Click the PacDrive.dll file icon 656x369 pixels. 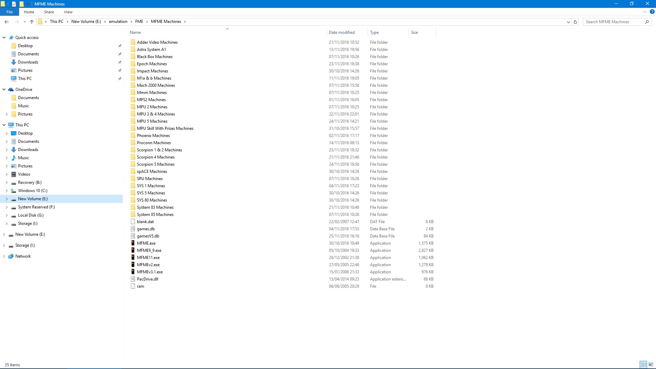point(133,279)
